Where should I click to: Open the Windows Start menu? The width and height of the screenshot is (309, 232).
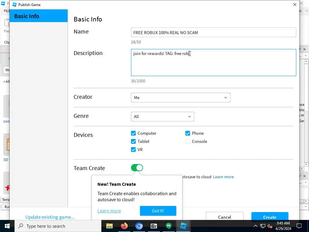(7, 226)
